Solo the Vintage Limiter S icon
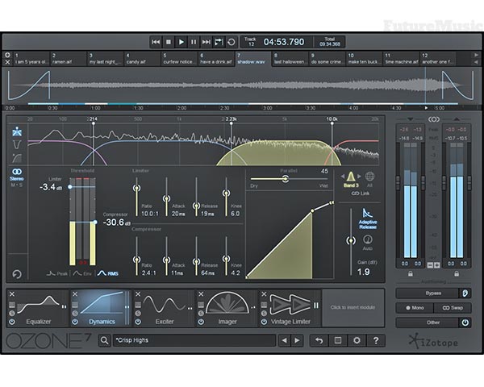 [x=264, y=314]
